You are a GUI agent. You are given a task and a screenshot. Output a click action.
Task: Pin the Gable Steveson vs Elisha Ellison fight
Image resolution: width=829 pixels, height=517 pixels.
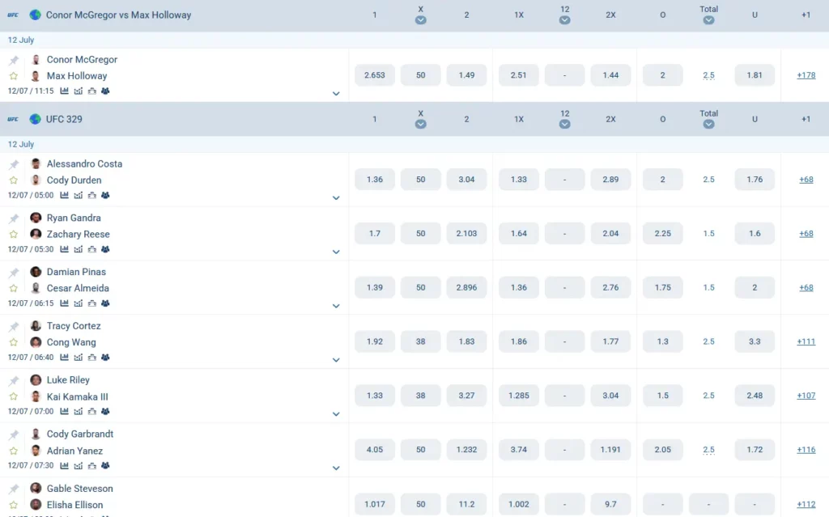point(14,489)
